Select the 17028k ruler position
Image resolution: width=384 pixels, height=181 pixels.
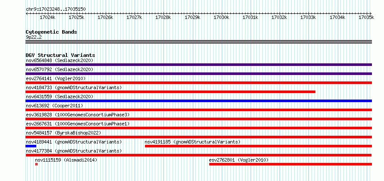tap(164, 17)
